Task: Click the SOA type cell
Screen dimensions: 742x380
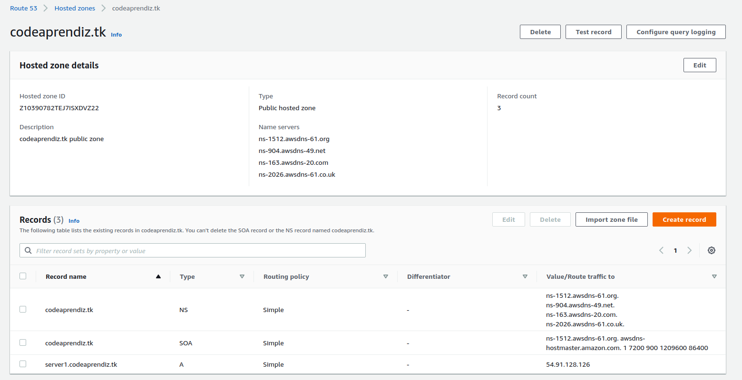Action: [x=185, y=343]
